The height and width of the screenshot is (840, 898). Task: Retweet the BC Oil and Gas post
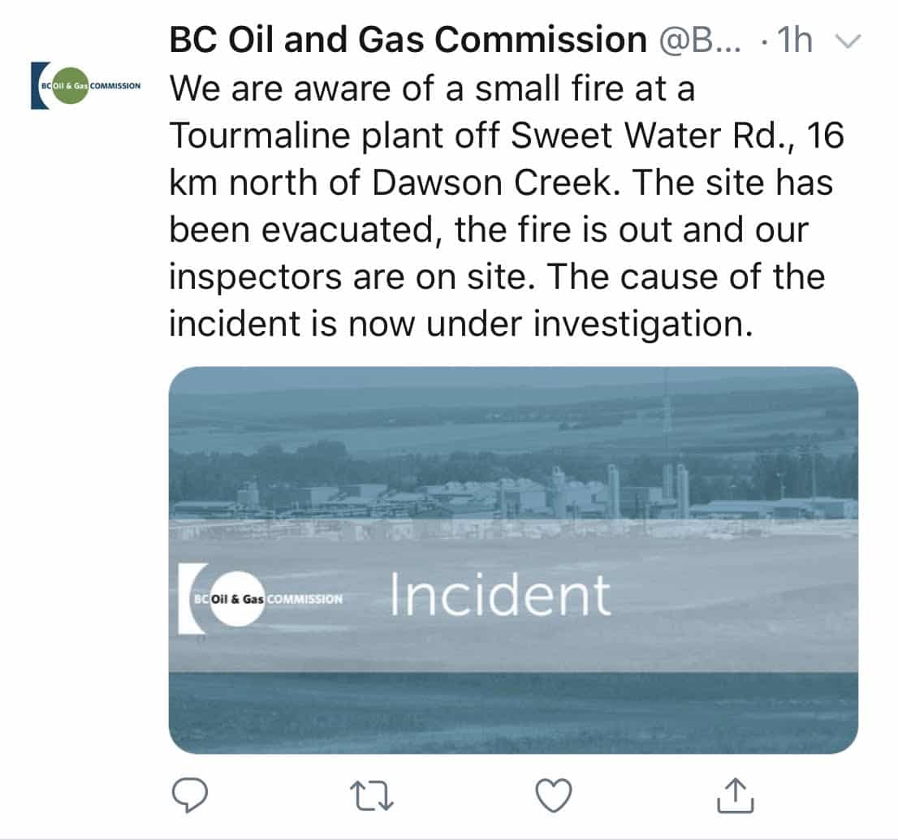tap(374, 795)
